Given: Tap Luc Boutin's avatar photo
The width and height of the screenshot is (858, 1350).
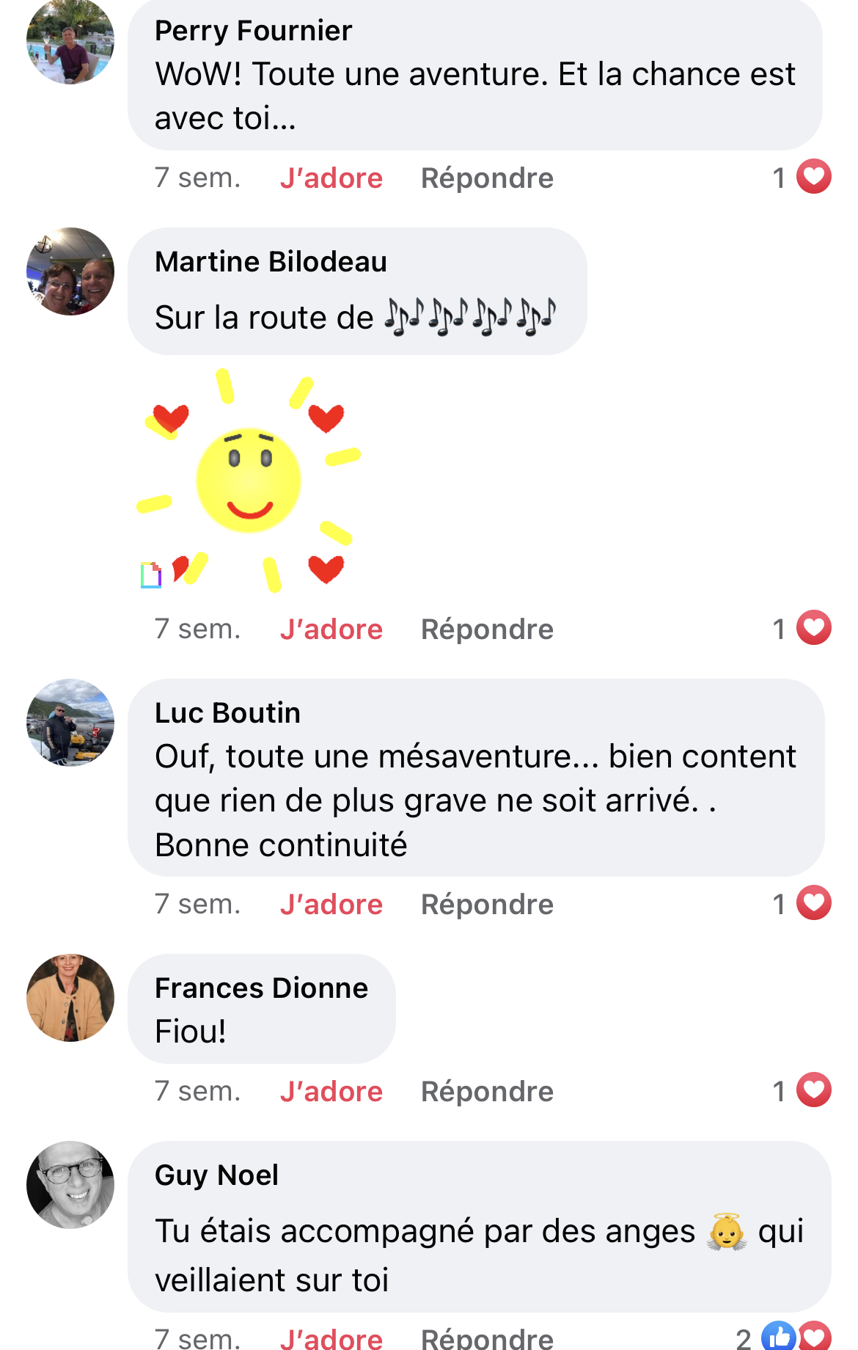Looking at the screenshot, I should tap(70, 723).
